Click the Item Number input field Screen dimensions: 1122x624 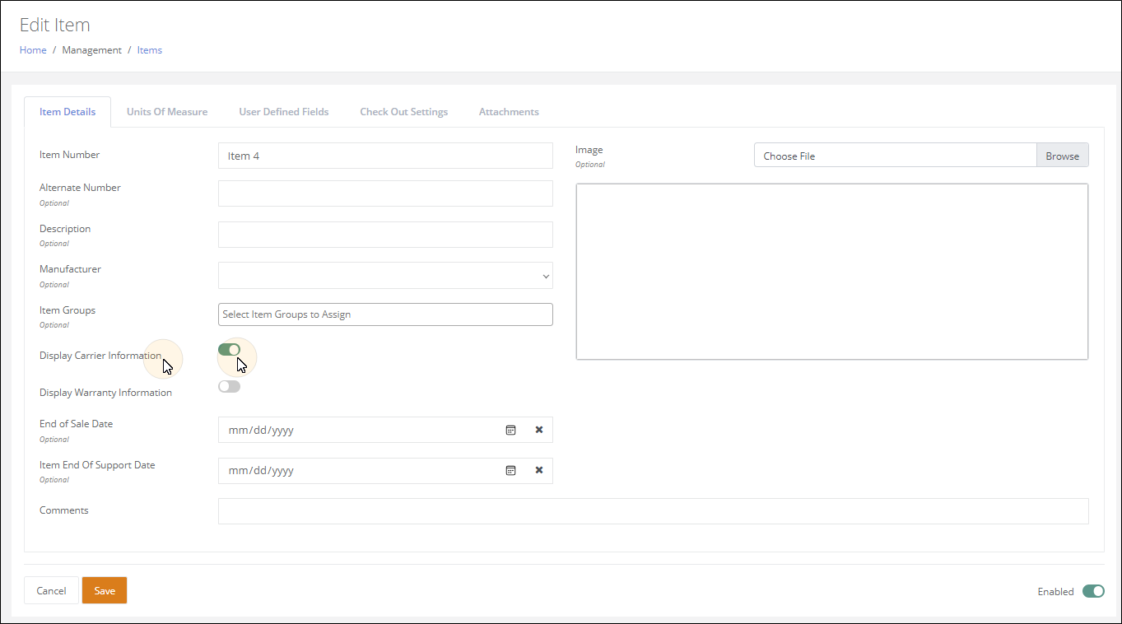385,156
